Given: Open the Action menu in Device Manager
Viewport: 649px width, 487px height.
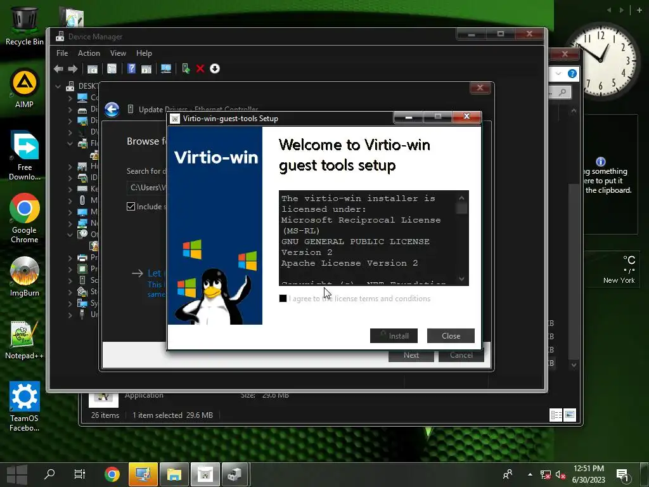Looking at the screenshot, I should coord(89,53).
